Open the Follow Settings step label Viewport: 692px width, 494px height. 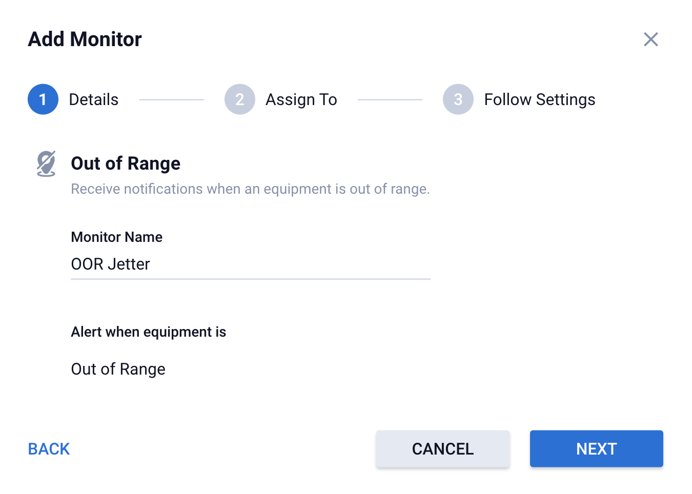click(x=539, y=99)
